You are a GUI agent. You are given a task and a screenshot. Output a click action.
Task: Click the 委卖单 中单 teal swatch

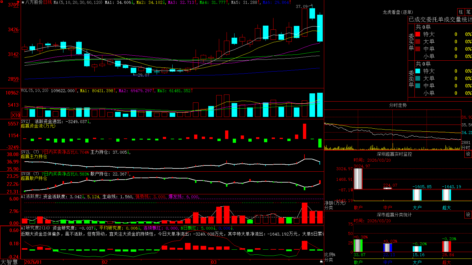click(x=418, y=86)
